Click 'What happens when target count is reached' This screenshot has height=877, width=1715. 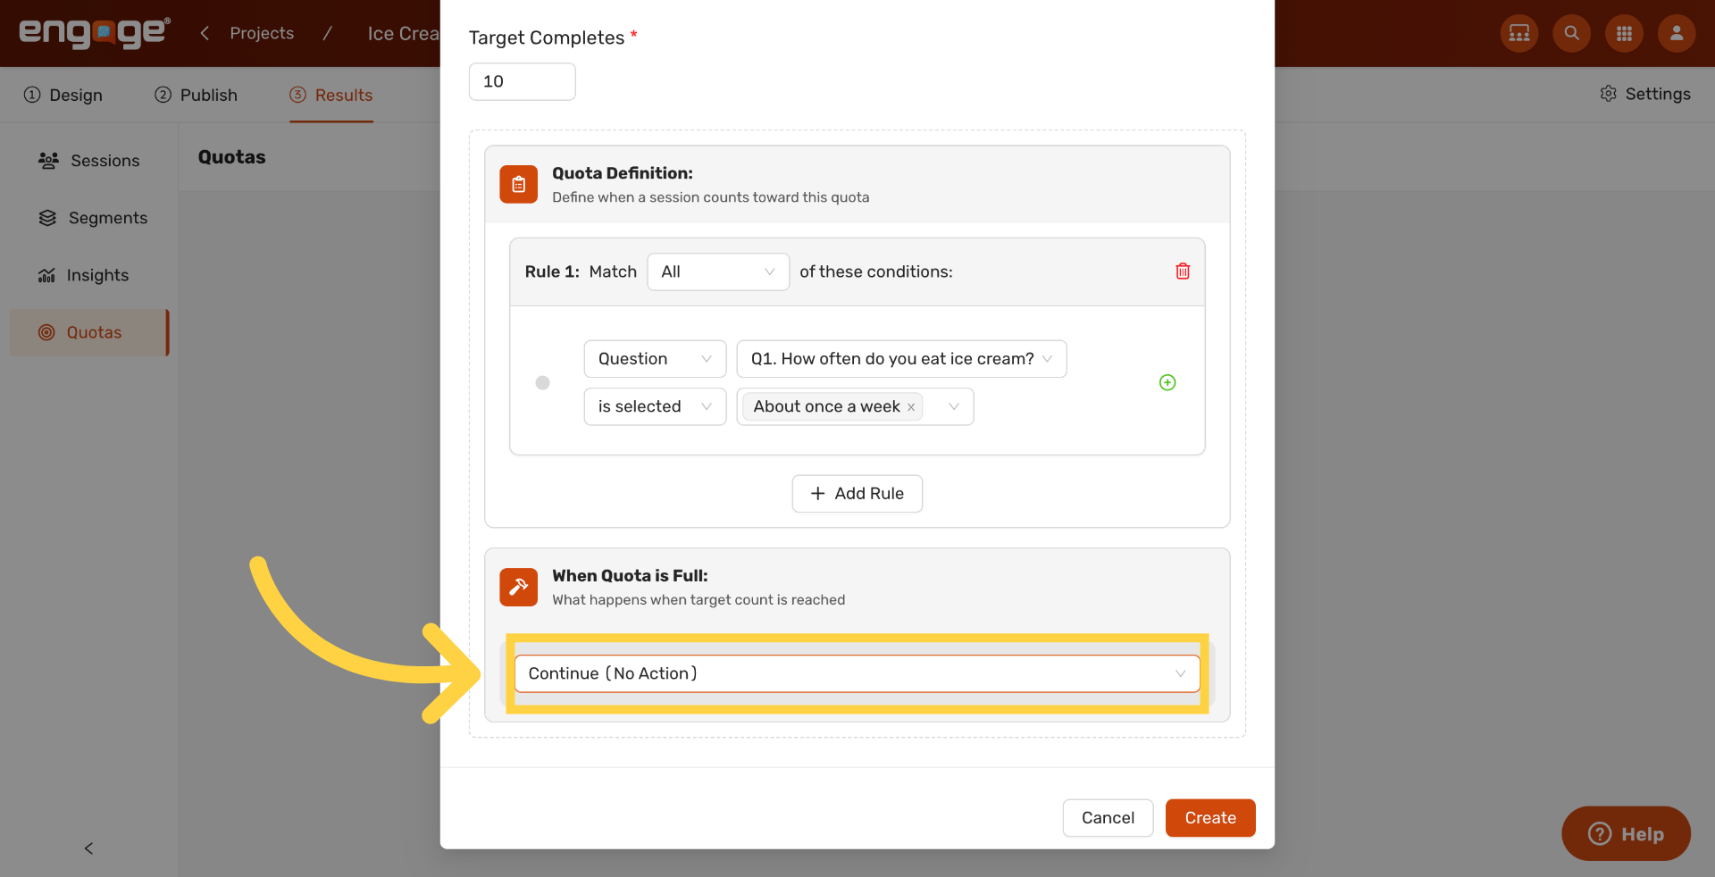pyautogui.click(x=699, y=600)
